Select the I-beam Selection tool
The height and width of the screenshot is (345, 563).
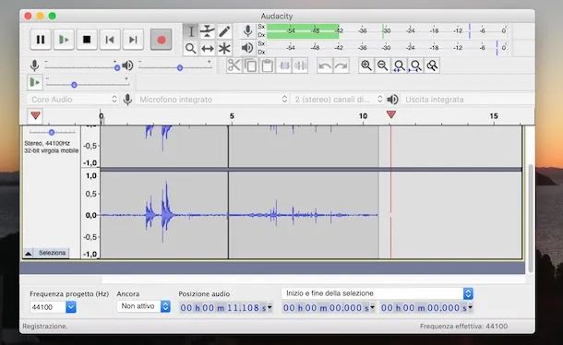click(x=191, y=31)
